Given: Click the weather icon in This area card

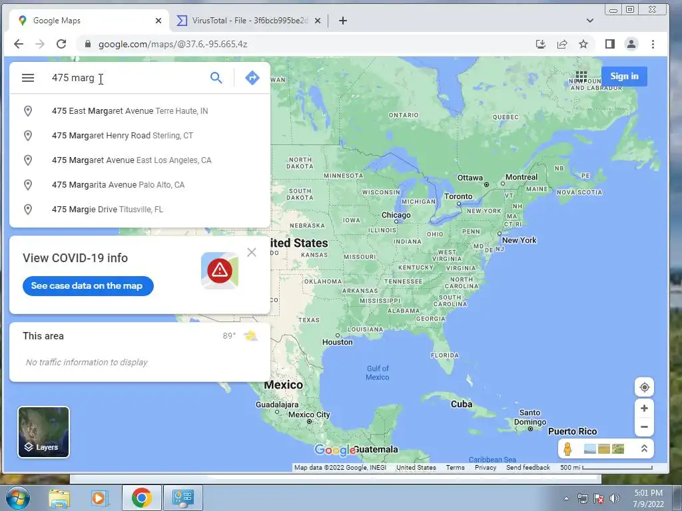Looking at the screenshot, I should coord(250,336).
